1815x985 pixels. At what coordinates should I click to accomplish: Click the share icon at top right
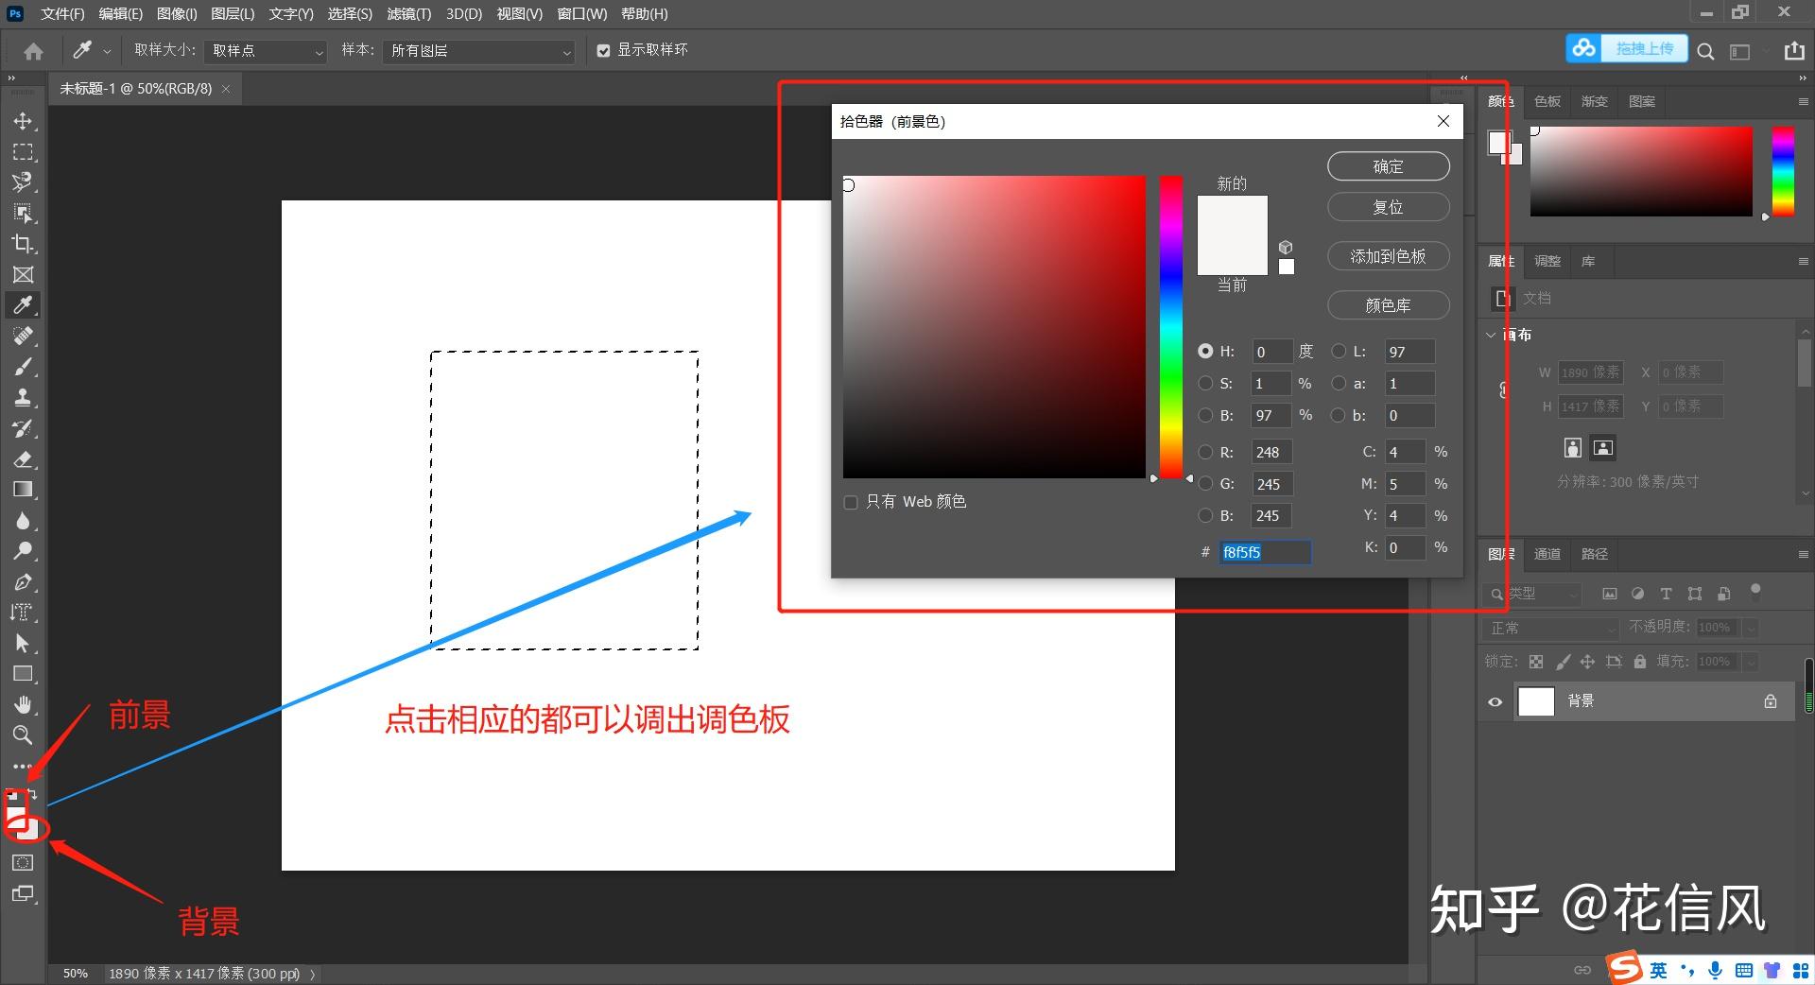[x=1794, y=51]
